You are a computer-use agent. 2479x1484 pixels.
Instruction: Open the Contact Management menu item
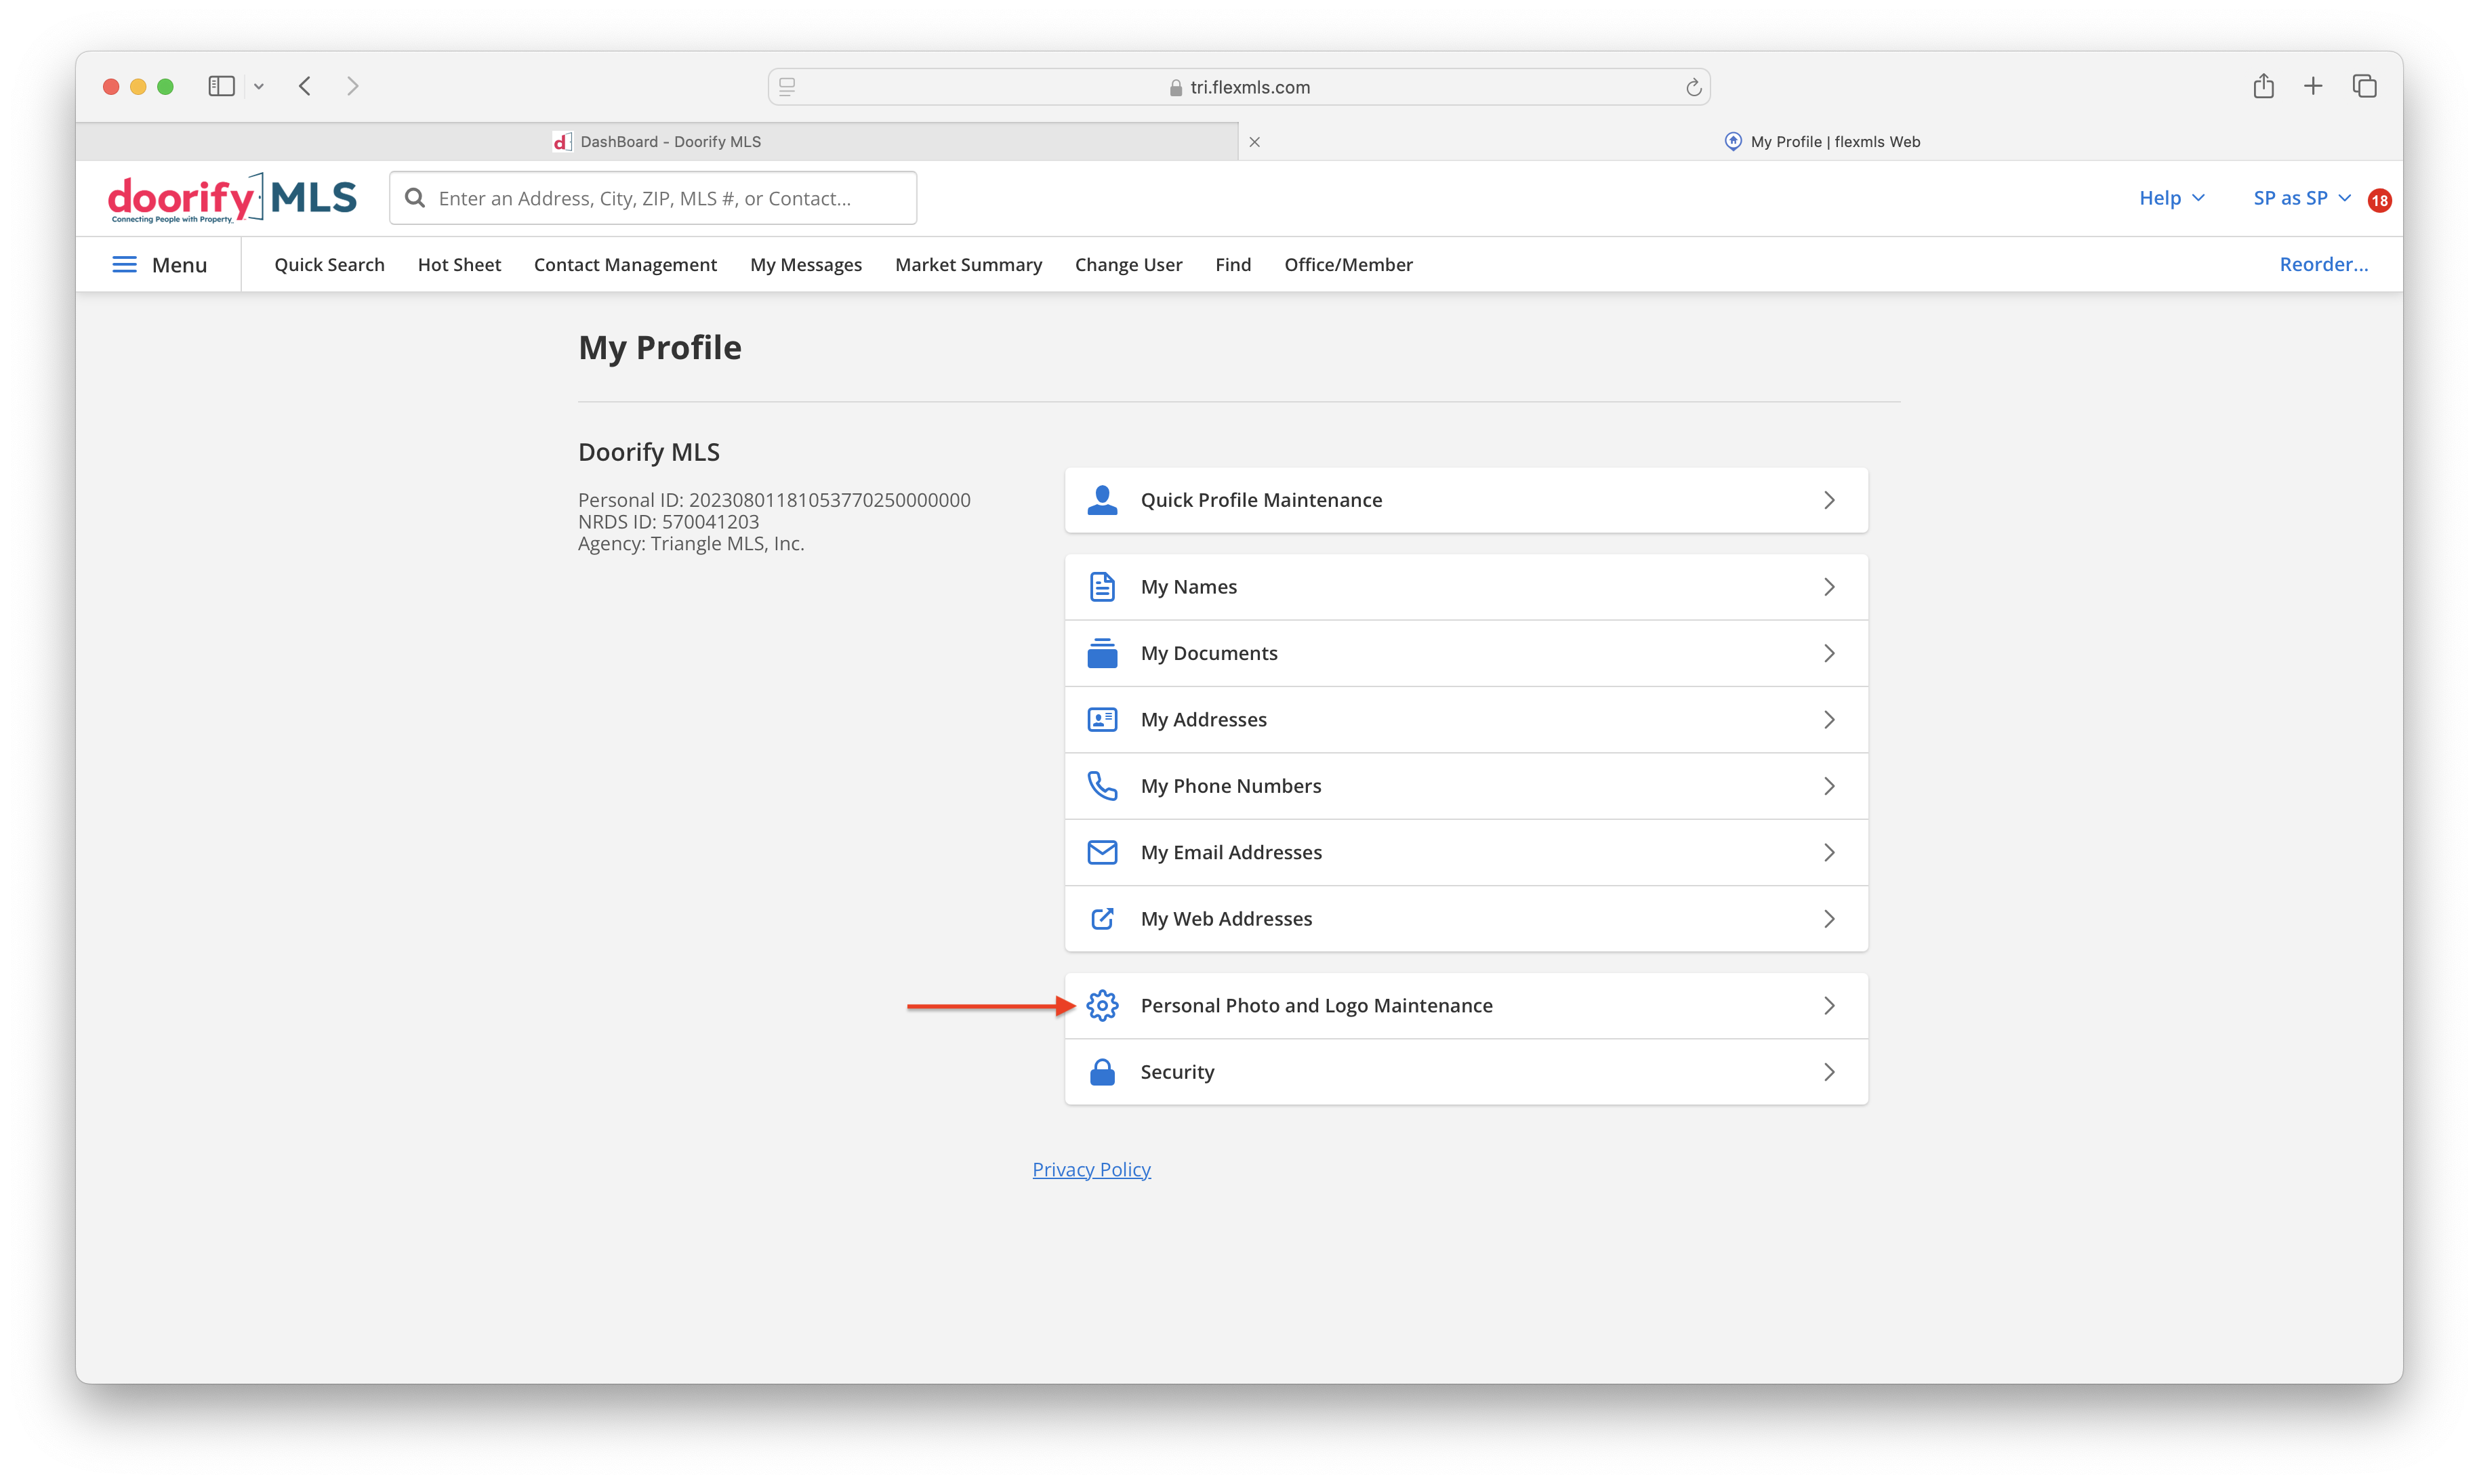coord(625,264)
